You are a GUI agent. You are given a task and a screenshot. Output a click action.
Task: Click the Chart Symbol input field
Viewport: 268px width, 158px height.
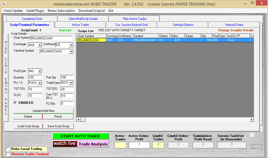(51, 38)
